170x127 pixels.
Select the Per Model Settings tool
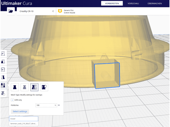[3, 85]
